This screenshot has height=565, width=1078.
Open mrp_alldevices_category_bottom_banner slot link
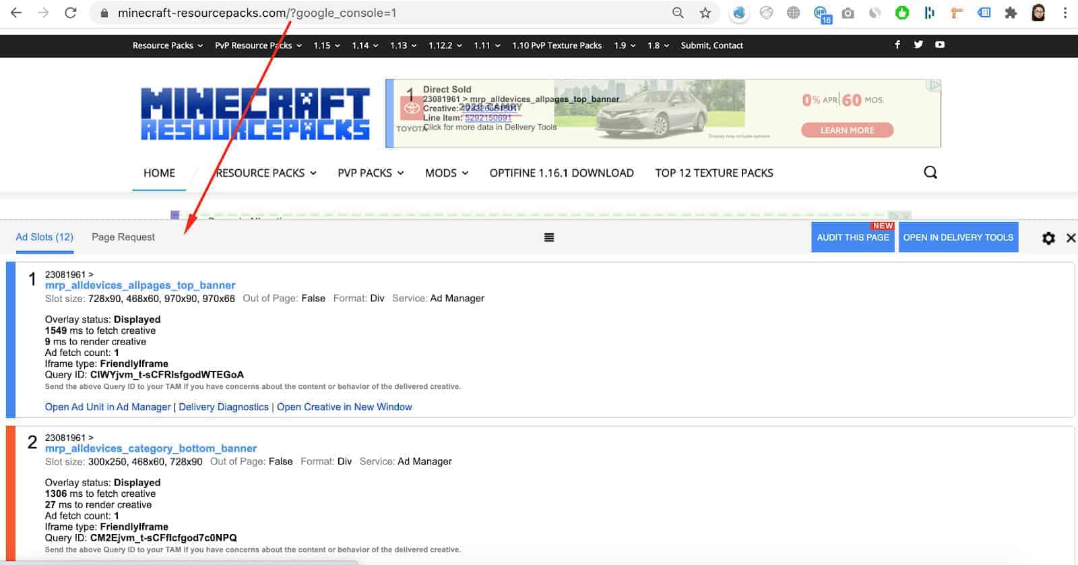coord(151,448)
